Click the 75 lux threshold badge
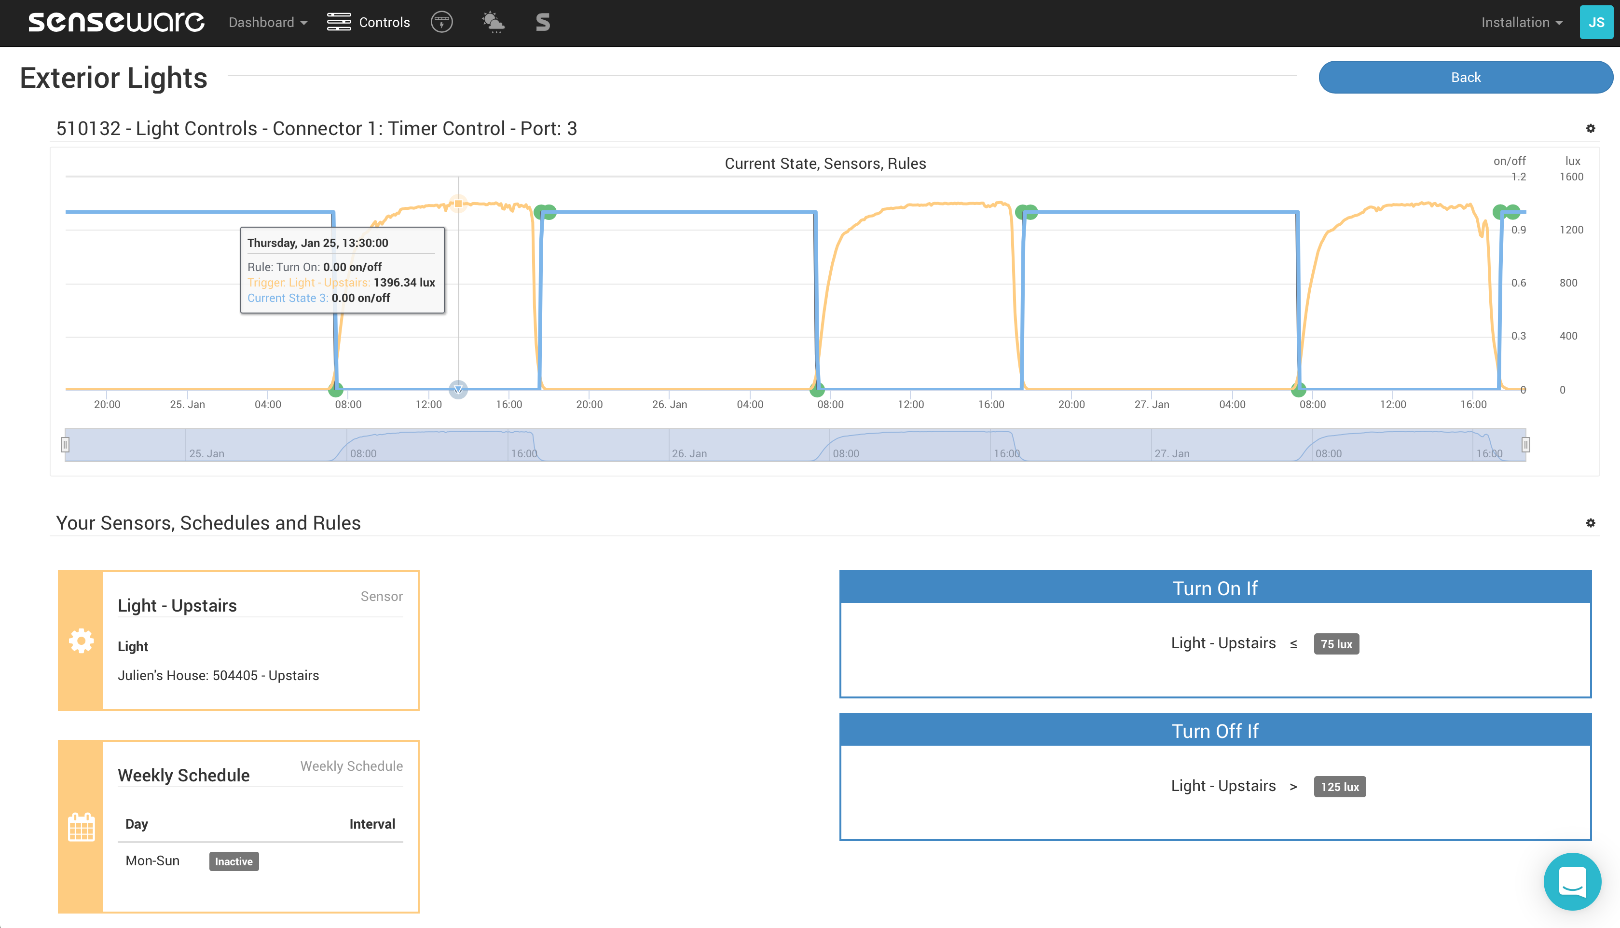 point(1336,644)
